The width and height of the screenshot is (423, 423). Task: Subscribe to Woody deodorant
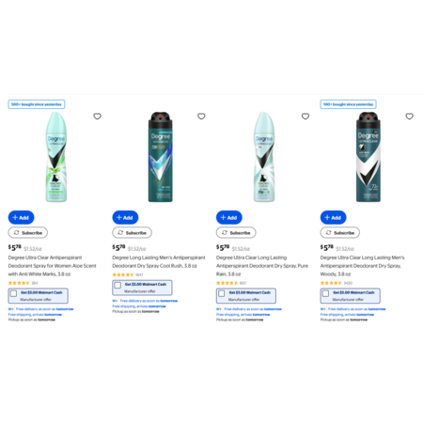point(340,233)
